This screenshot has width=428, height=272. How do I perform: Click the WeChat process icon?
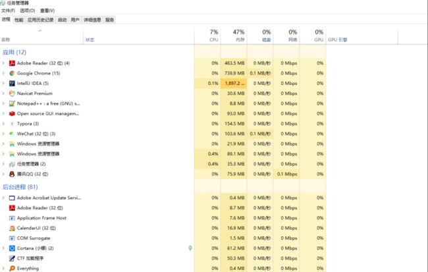(x=12, y=134)
